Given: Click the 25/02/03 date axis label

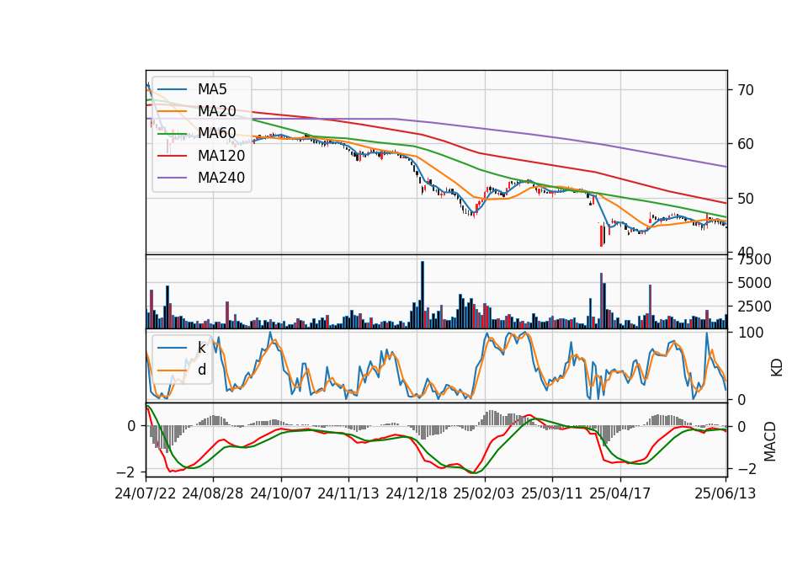Looking at the screenshot, I should (x=484, y=493).
